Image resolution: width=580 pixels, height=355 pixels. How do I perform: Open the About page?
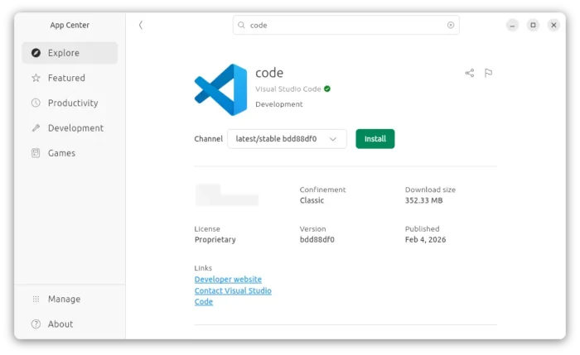60,324
